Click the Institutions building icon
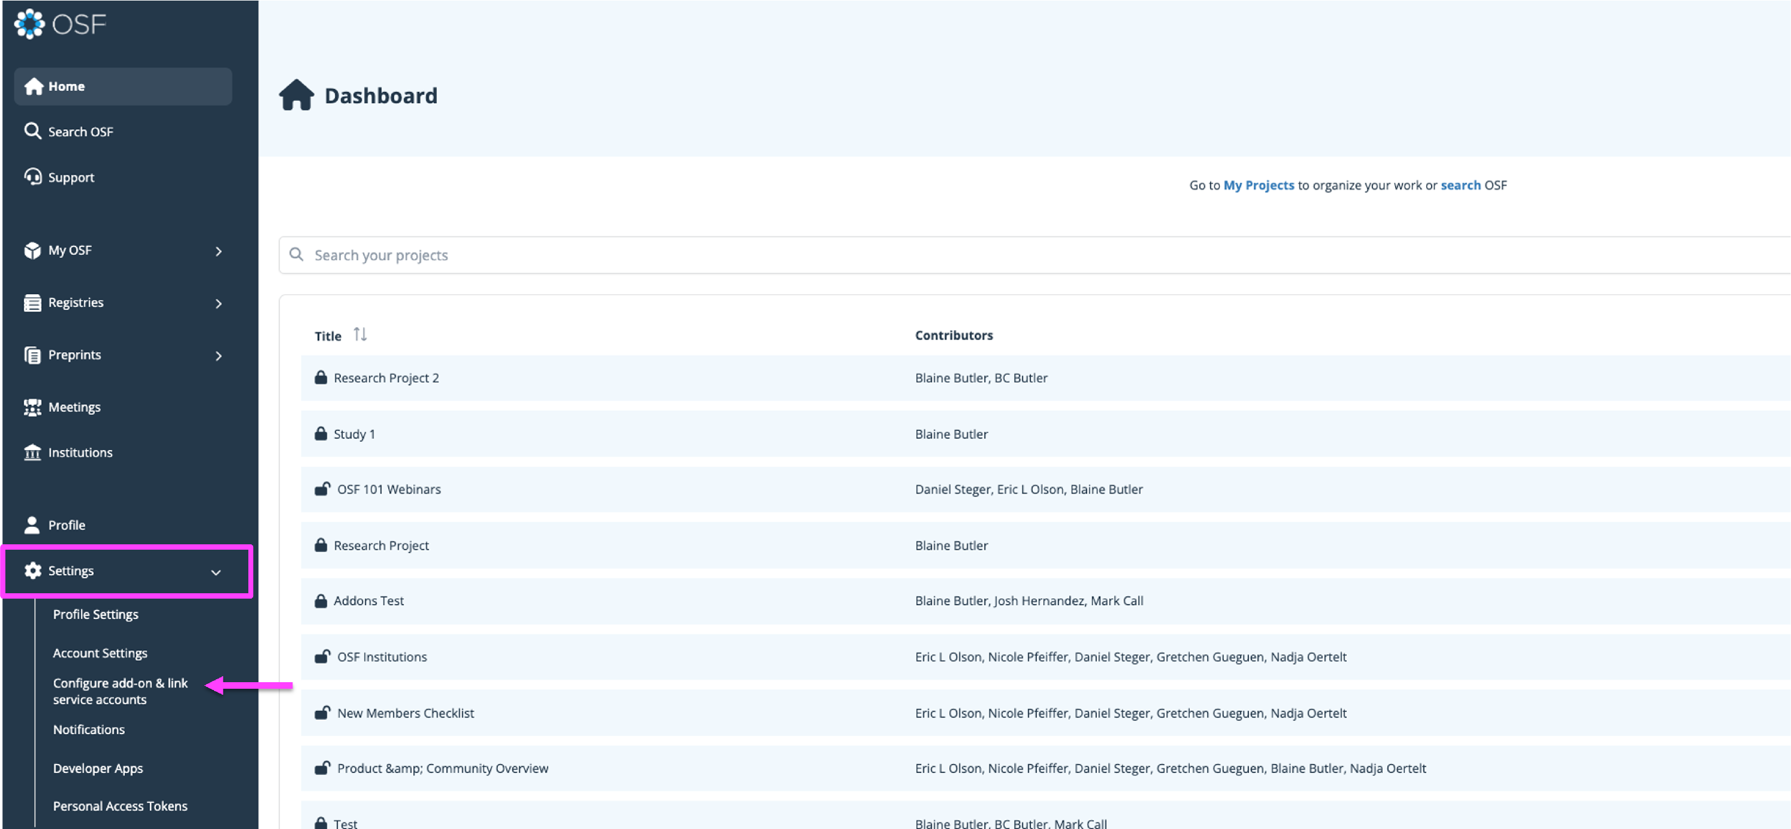The image size is (1791, 829). (x=32, y=452)
